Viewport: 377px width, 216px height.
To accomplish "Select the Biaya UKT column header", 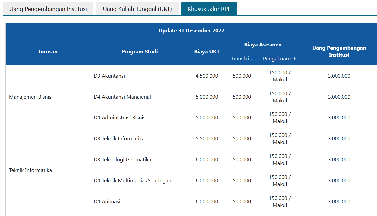I will coord(207,51).
